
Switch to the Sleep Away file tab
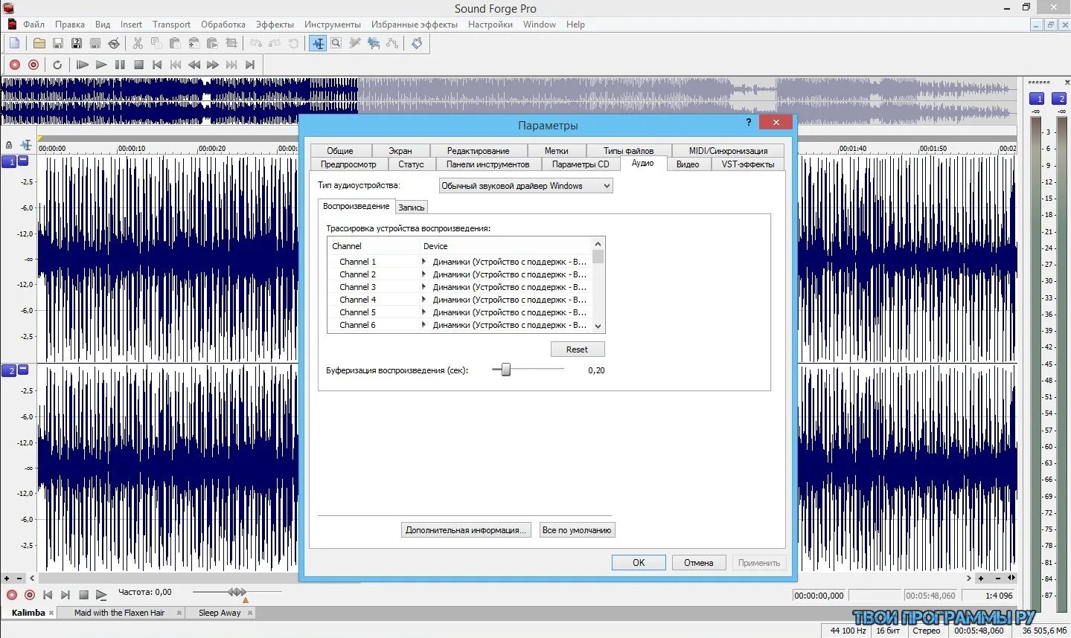(220, 613)
